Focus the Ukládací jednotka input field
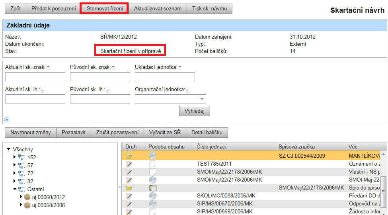The height and width of the screenshot is (215, 388). point(165,77)
